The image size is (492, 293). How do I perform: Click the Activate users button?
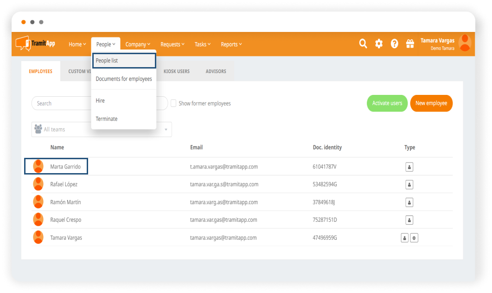click(387, 103)
